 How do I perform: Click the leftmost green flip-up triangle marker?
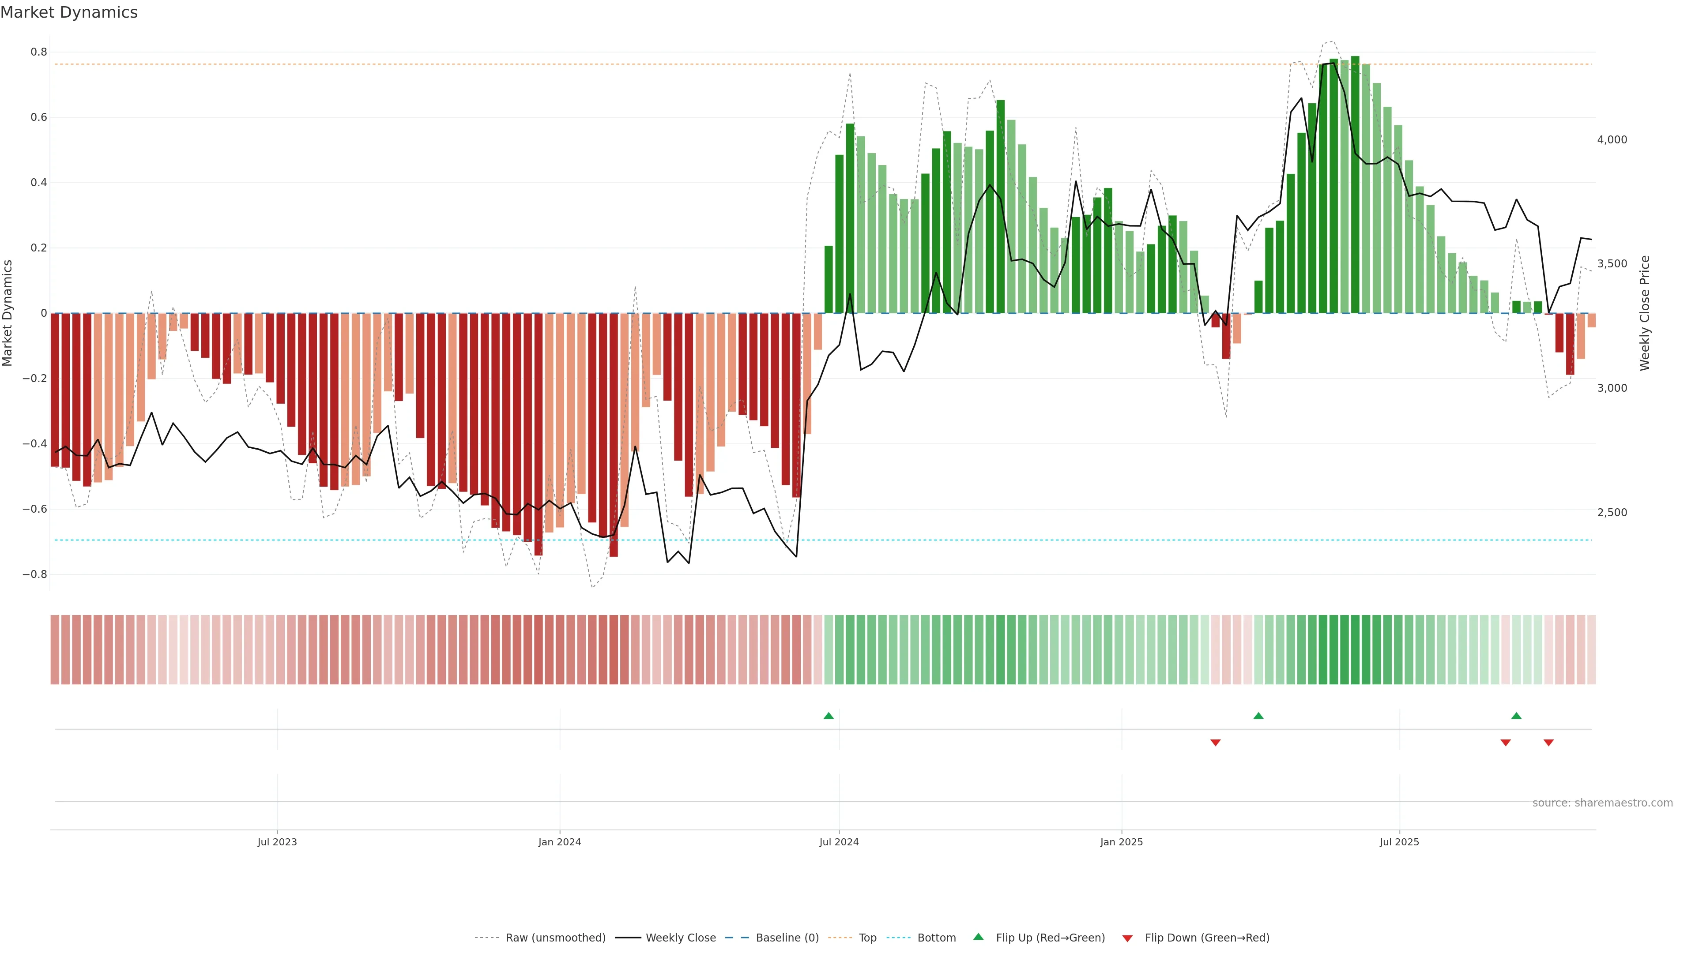pyautogui.click(x=829, y=716)
